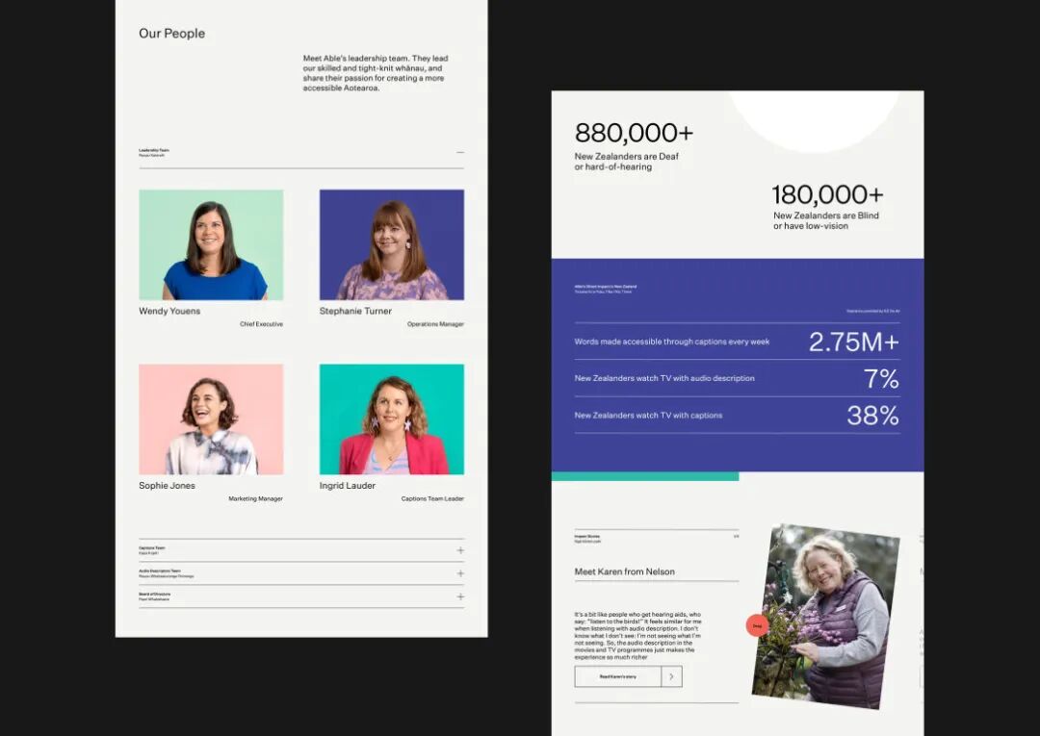Expand the Captions Team section plus icon
The height and width of the screenshot is (736, 1040).
[x=460, y=550]
